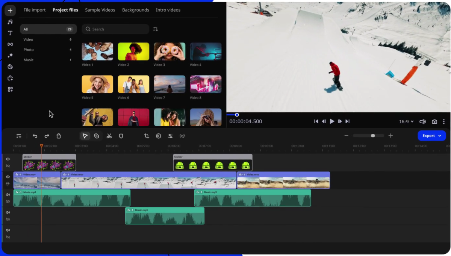Split the clip with the scissors tool
The width and height of the screenshot is (451, 256).
pyautogui.click(x=109, y=136)
